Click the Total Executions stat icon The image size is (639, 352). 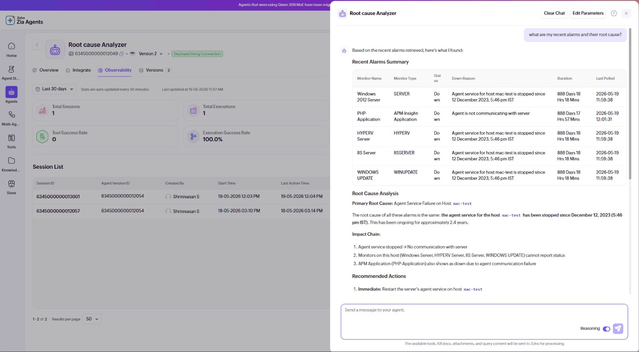click(193, 110)
